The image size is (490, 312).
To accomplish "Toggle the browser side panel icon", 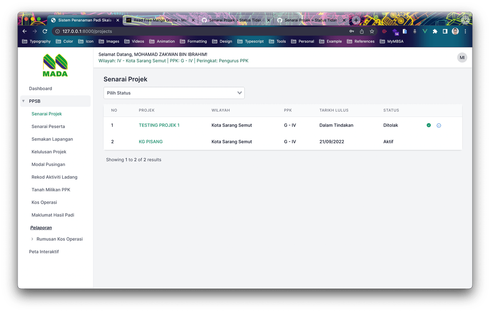I will pyautogui.click(x=445, y=31).
